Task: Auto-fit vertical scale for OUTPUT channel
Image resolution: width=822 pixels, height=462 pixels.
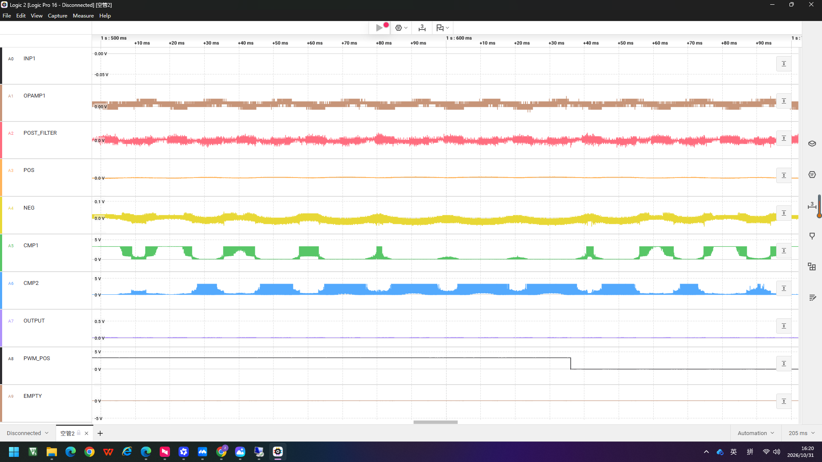Action: (x=784, y=326)
